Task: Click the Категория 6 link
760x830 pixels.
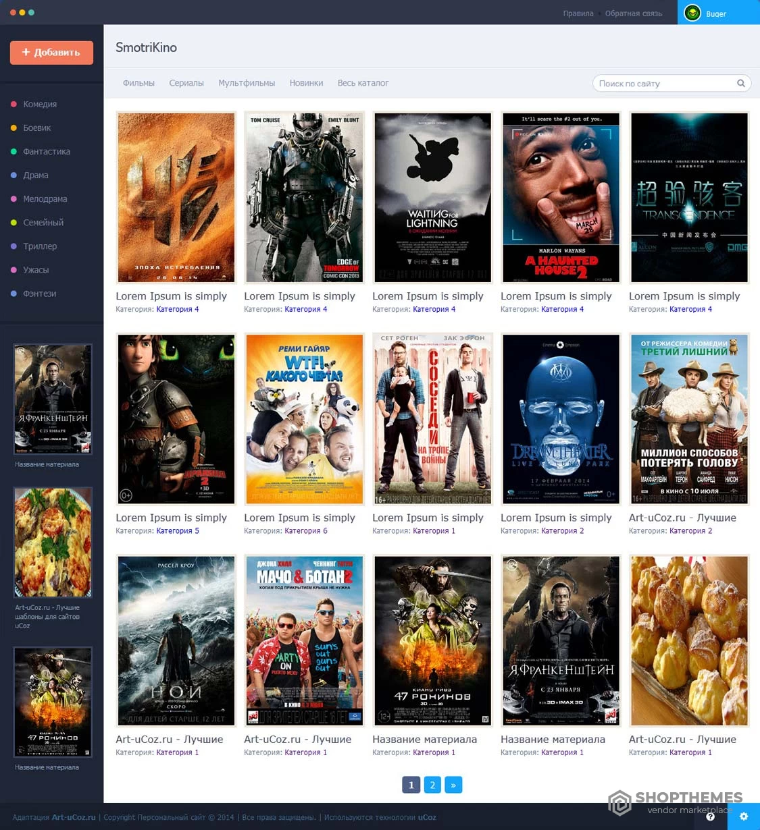Action: pos(306,531)
